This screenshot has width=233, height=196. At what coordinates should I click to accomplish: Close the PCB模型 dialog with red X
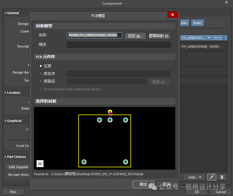coord(172,15)
